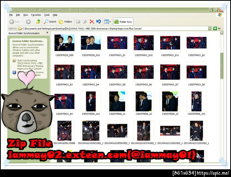Click the green Go button
Image resolution: width=231 pixels, height=177 pixels.
(217, 28)
